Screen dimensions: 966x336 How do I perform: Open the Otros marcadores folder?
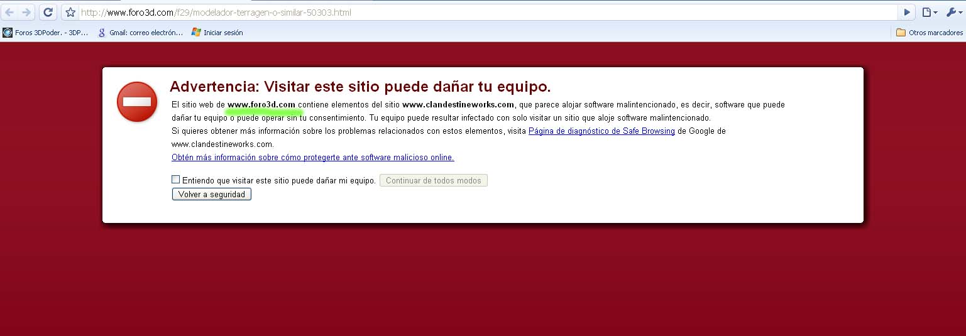coord(929,32)
